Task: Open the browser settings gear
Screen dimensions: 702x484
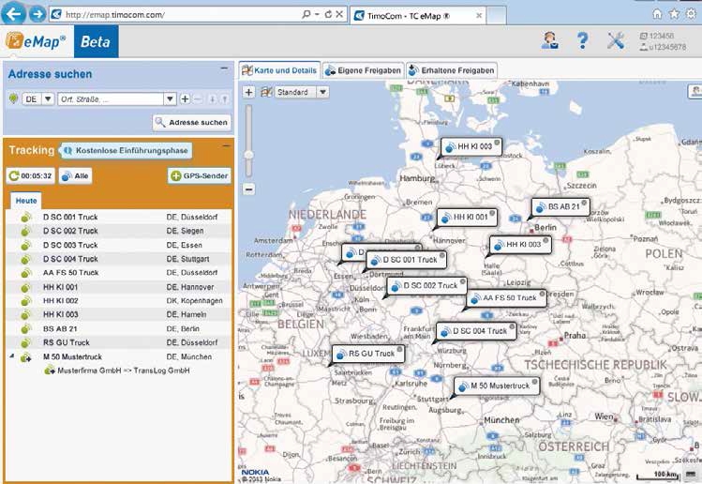Action: point(692,14)
